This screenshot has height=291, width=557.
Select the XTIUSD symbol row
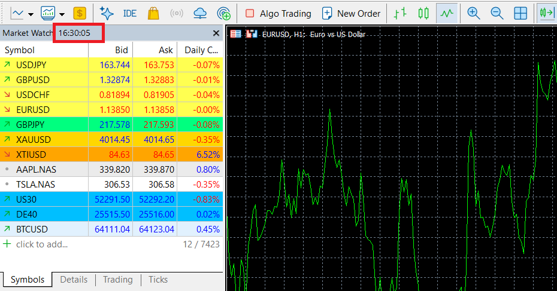pos(111,154)
